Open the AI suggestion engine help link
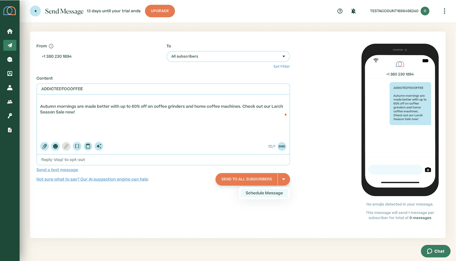 [x=92, y=179]
